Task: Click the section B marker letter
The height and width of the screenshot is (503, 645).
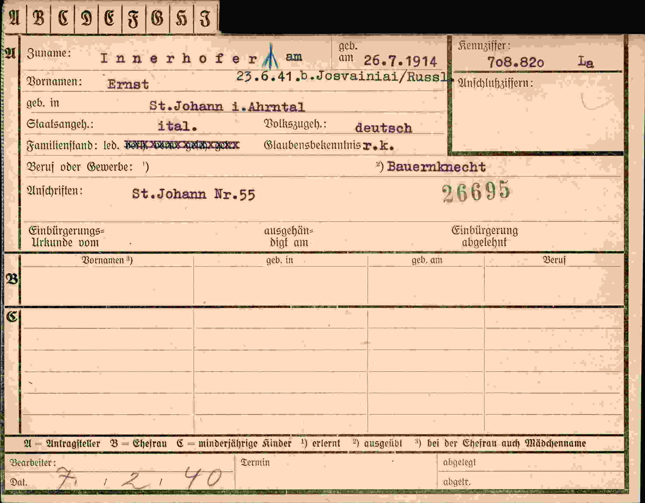Action: (12, 279)
